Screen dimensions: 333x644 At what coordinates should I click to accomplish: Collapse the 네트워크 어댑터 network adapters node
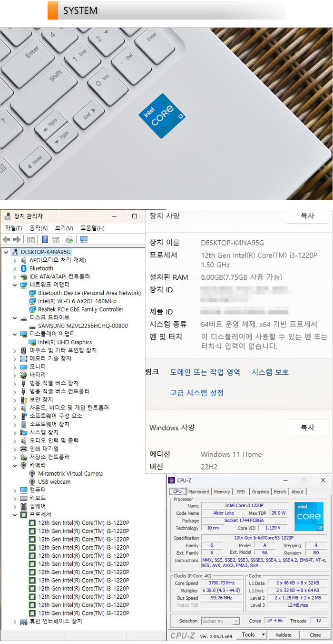coord(15,285)
